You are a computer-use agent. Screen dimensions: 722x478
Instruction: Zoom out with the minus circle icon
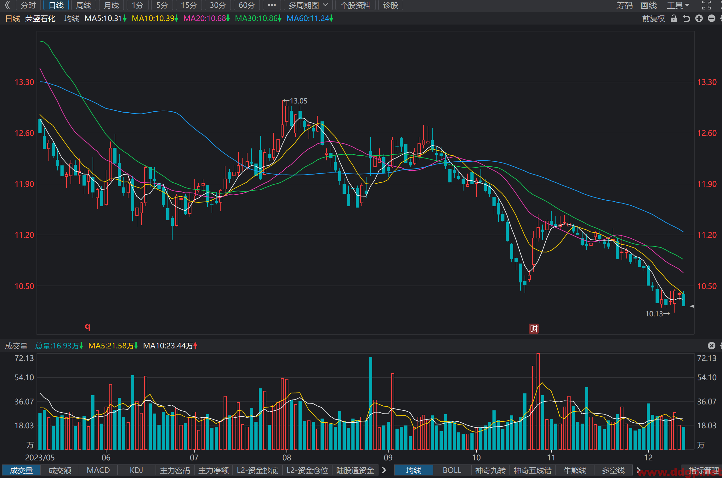pos(712,19)
